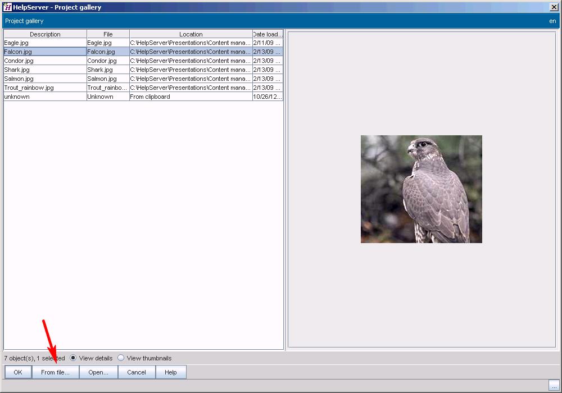This screenshot has width=562, height=393.
Task: Select the Trout_rainbow.jpg description row
Action: tap(45, 88)
